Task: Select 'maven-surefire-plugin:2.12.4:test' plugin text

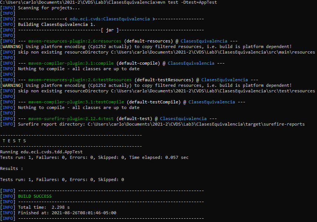Action: 71,119
